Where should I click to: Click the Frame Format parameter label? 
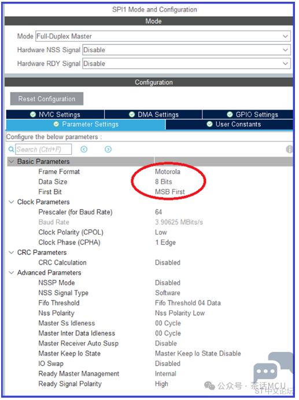click(59, 172)
